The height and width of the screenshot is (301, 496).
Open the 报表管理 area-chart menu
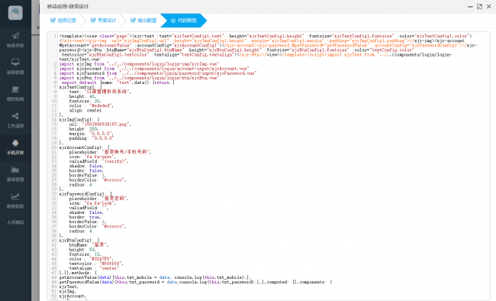15,173
